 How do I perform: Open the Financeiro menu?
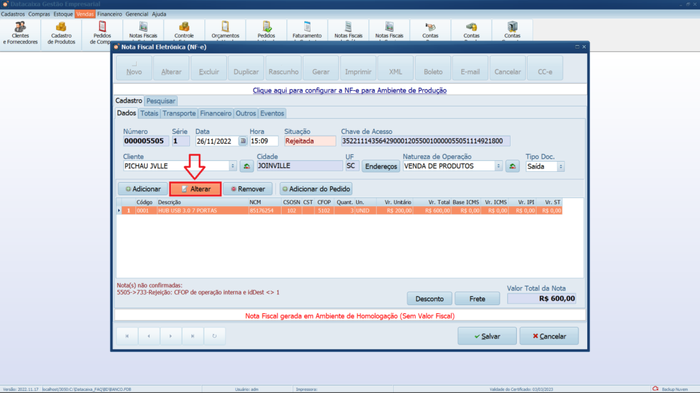click(x=109, y=14)
